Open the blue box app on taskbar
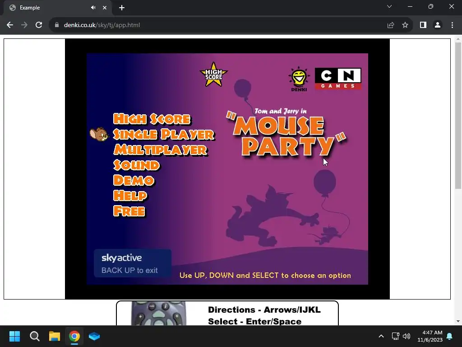 94,336
